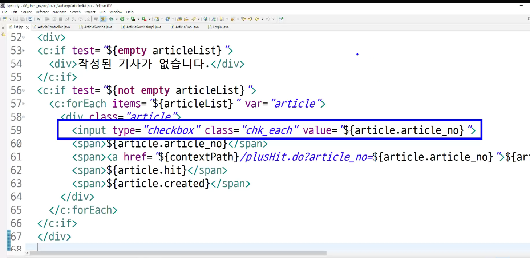Collapse the fold marker on line 52
Viewport: 530px width, 258px height.
(x=24, y=37)
